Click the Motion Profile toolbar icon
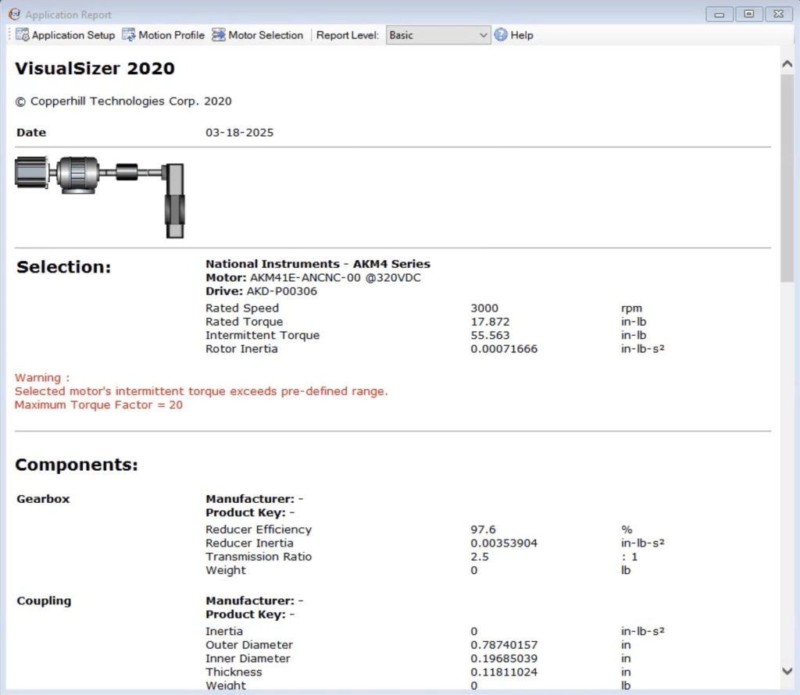The image size is (800, 695). [x=129, y=35]
